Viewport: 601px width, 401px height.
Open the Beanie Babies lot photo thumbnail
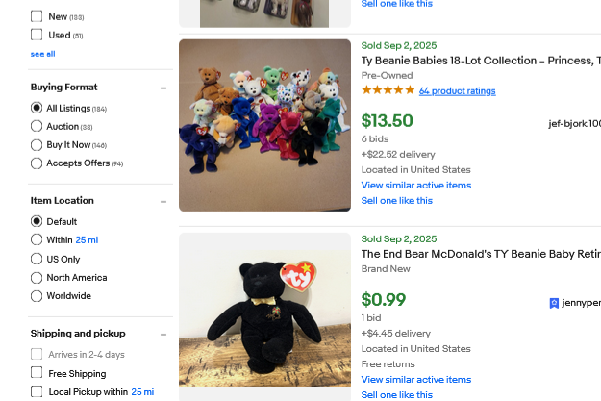tap(264, 125)
